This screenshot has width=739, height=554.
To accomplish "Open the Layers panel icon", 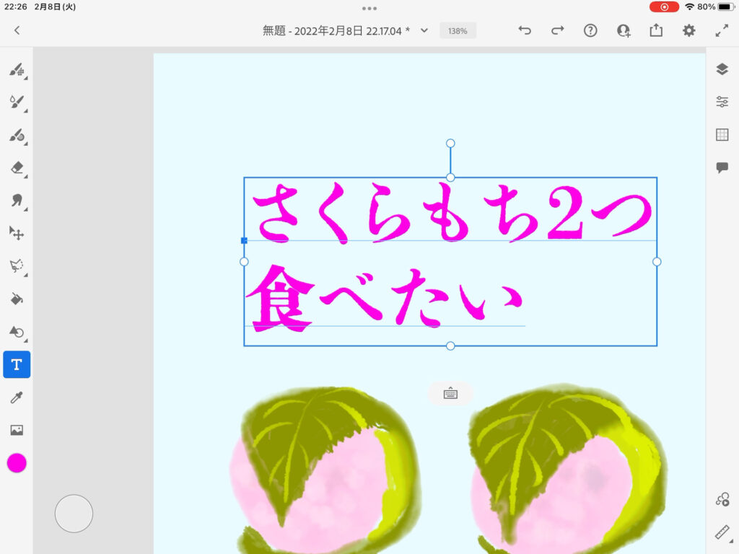I will click(722, 69).
